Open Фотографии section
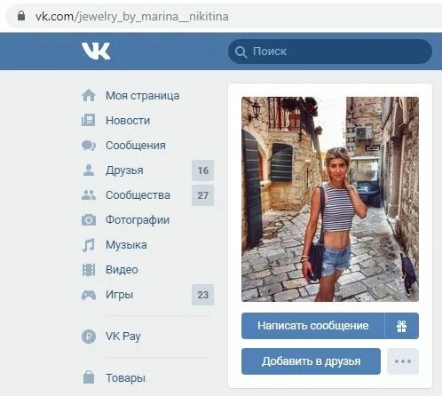Screen dimensions: 442x396 [138, 220]
